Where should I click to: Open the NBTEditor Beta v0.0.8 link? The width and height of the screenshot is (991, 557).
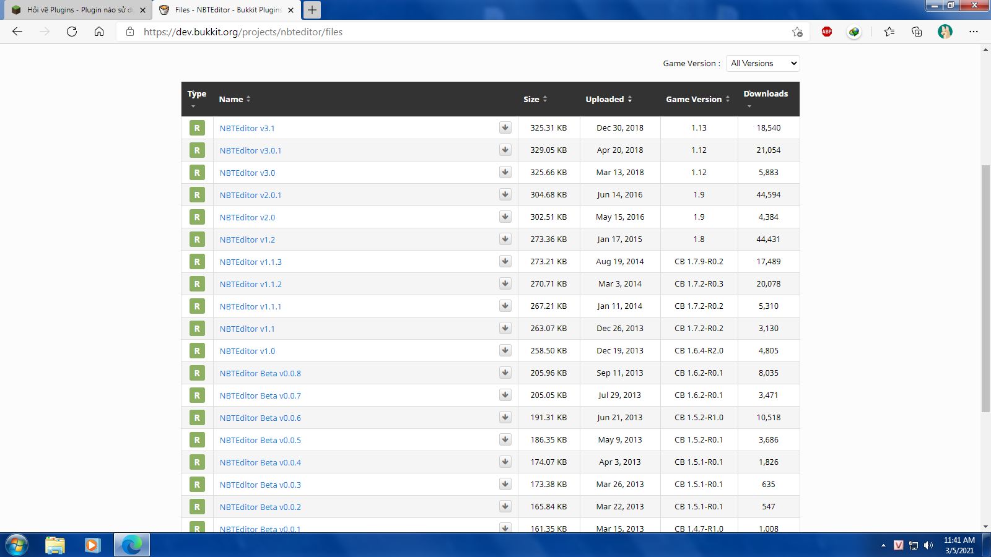click(260, 373)
